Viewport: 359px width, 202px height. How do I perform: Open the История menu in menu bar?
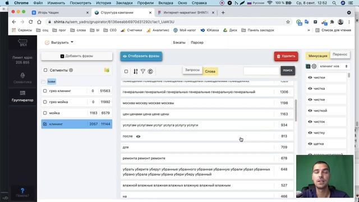103,3
